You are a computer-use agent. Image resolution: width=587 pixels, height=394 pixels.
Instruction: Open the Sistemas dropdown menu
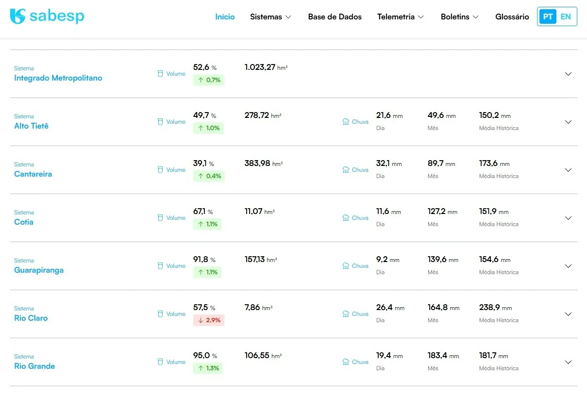pos(270,17)
